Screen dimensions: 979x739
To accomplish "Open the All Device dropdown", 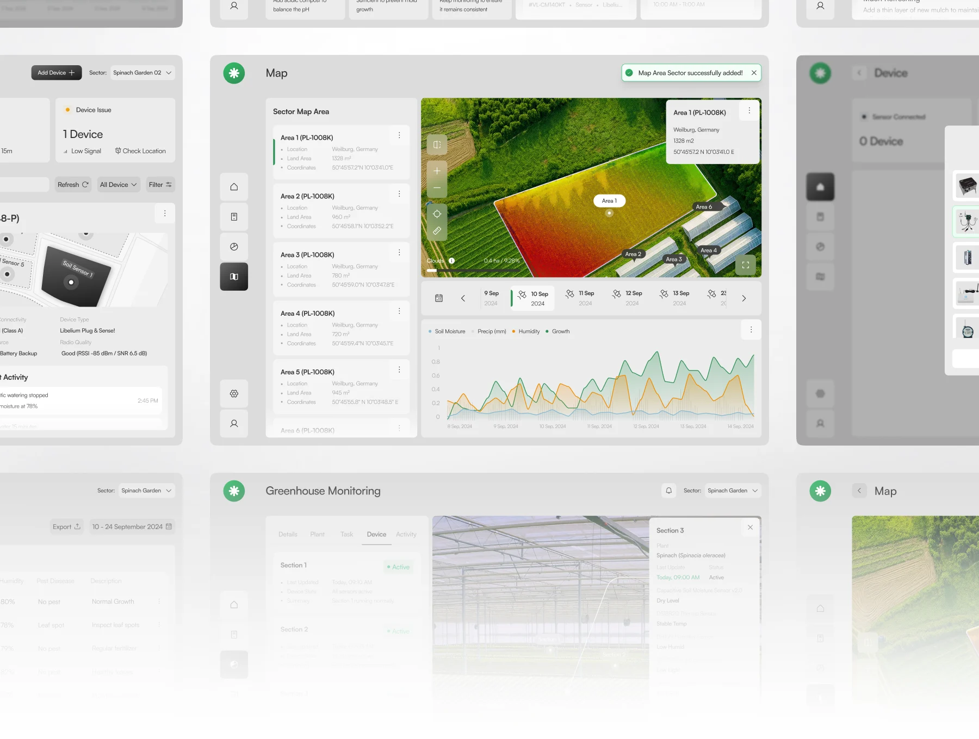I will click(118, 185).
